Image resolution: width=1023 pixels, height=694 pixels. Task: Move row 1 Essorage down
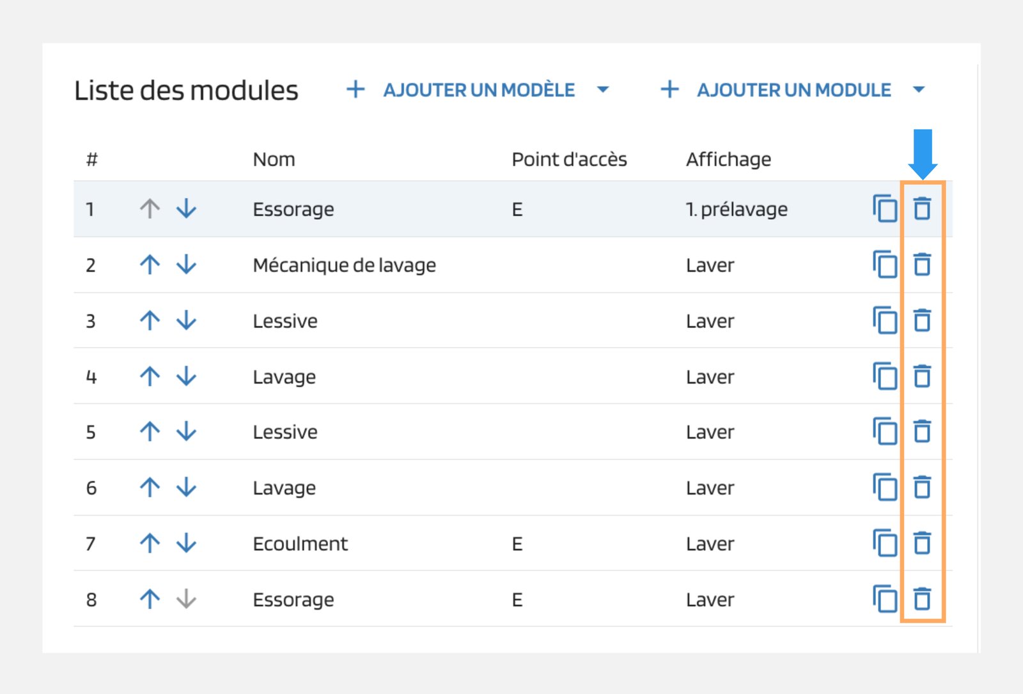186,209
